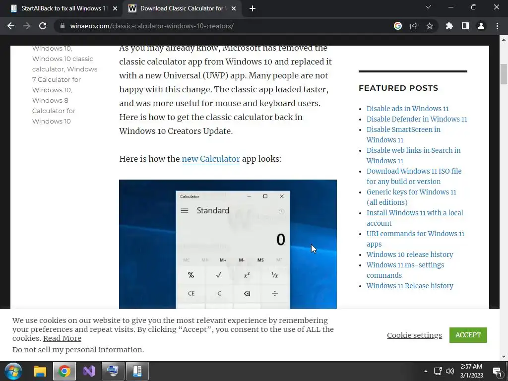Open Disable SmartScreen in Windows 11
Screen dimensions: 508x381
(403, 134)
